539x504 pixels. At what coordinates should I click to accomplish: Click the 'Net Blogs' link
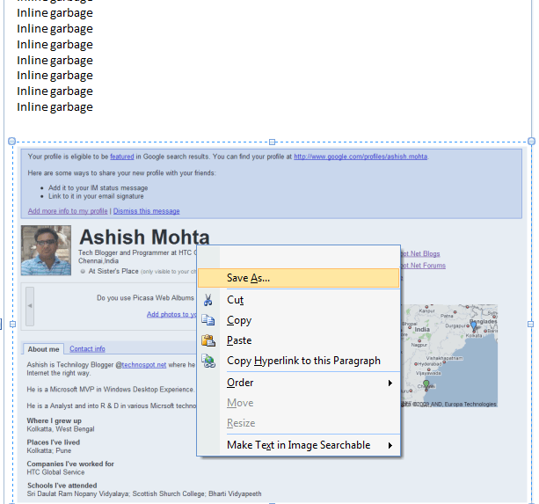(420, 253)
